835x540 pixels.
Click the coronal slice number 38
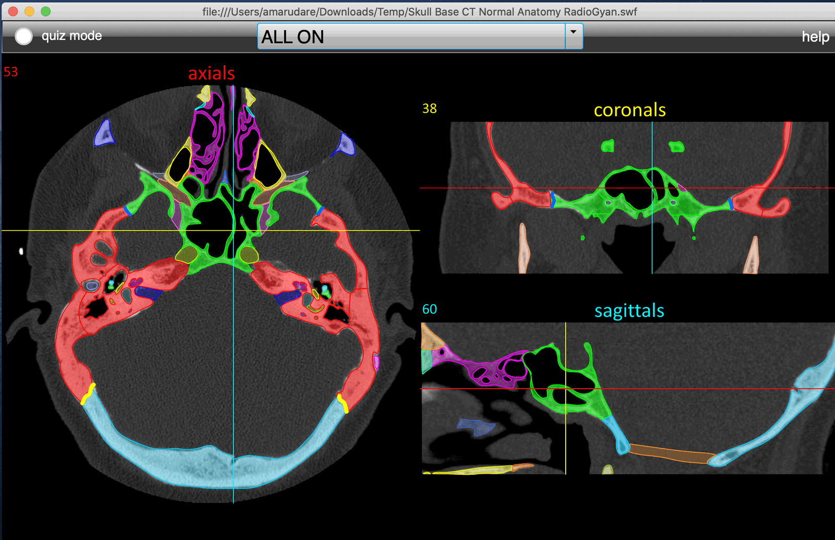[x=430, y=109]
